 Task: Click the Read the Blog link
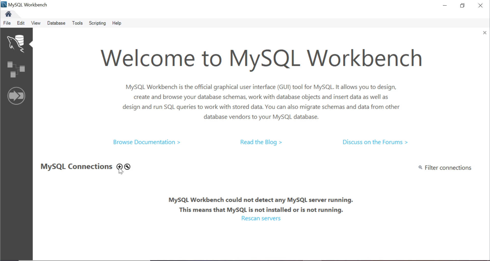point(261,142)
